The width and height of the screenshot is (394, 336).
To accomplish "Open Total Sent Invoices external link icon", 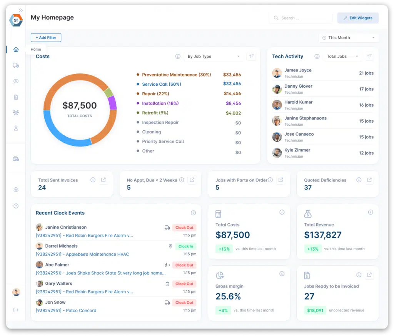I will point(104,180).
